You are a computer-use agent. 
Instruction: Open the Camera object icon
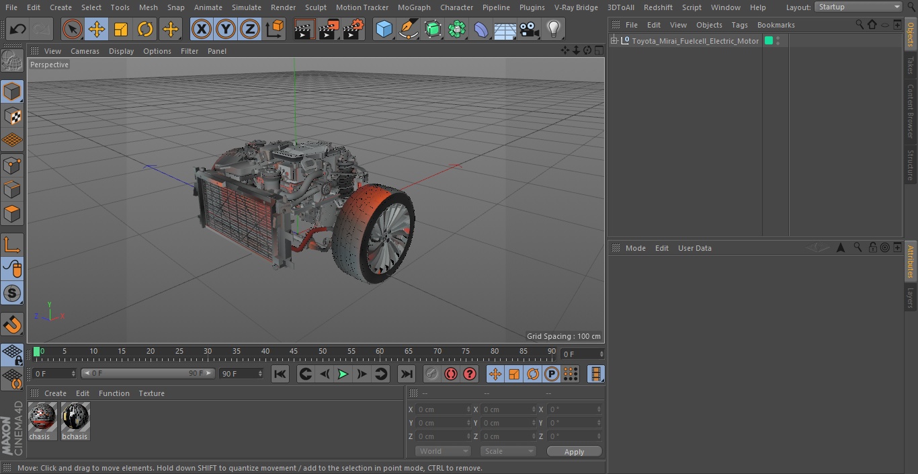pos(530,29)
